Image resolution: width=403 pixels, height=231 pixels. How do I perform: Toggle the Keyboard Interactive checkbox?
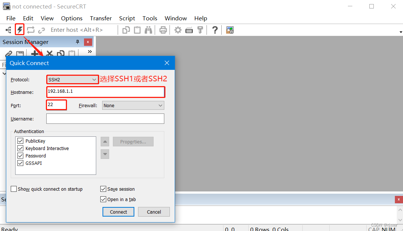(x=20, y=148)
